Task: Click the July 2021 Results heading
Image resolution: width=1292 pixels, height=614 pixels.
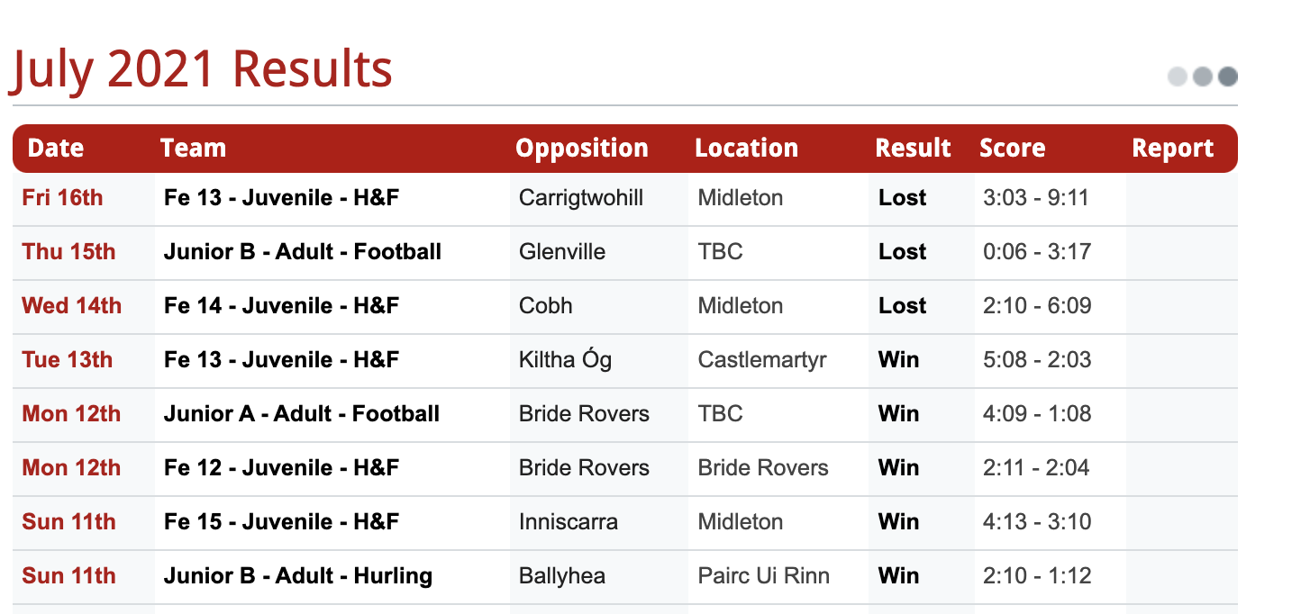Action: [201, 70]
